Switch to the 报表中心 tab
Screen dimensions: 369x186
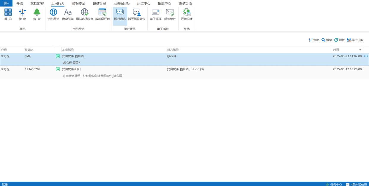tap(164, 4)
